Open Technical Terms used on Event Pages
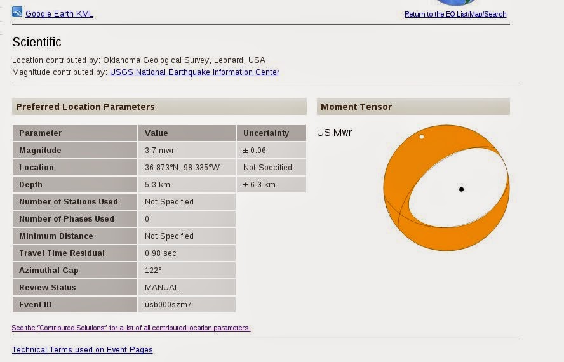The height and width of the screenshot is (362, 564). coord(83,350)
